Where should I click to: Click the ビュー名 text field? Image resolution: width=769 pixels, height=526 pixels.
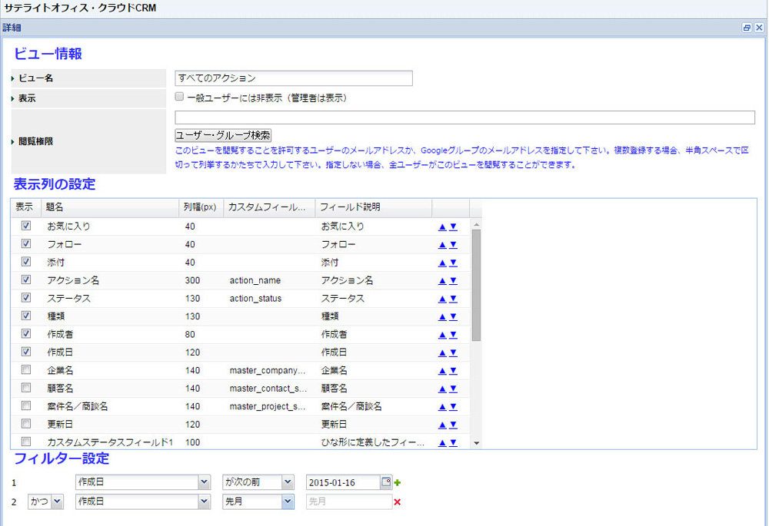click(294, 78)
